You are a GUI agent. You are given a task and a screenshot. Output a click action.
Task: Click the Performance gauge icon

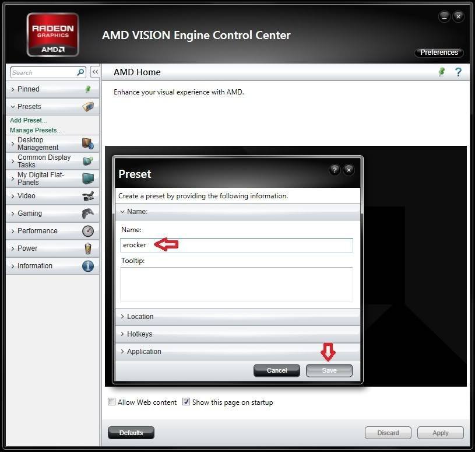(x=88, y=231)
